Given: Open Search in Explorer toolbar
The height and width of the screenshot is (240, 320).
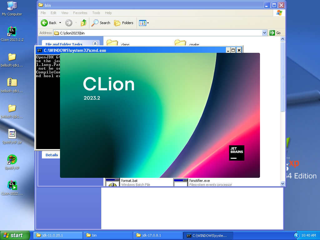Looking at the screenshot, I should [101, 23].
